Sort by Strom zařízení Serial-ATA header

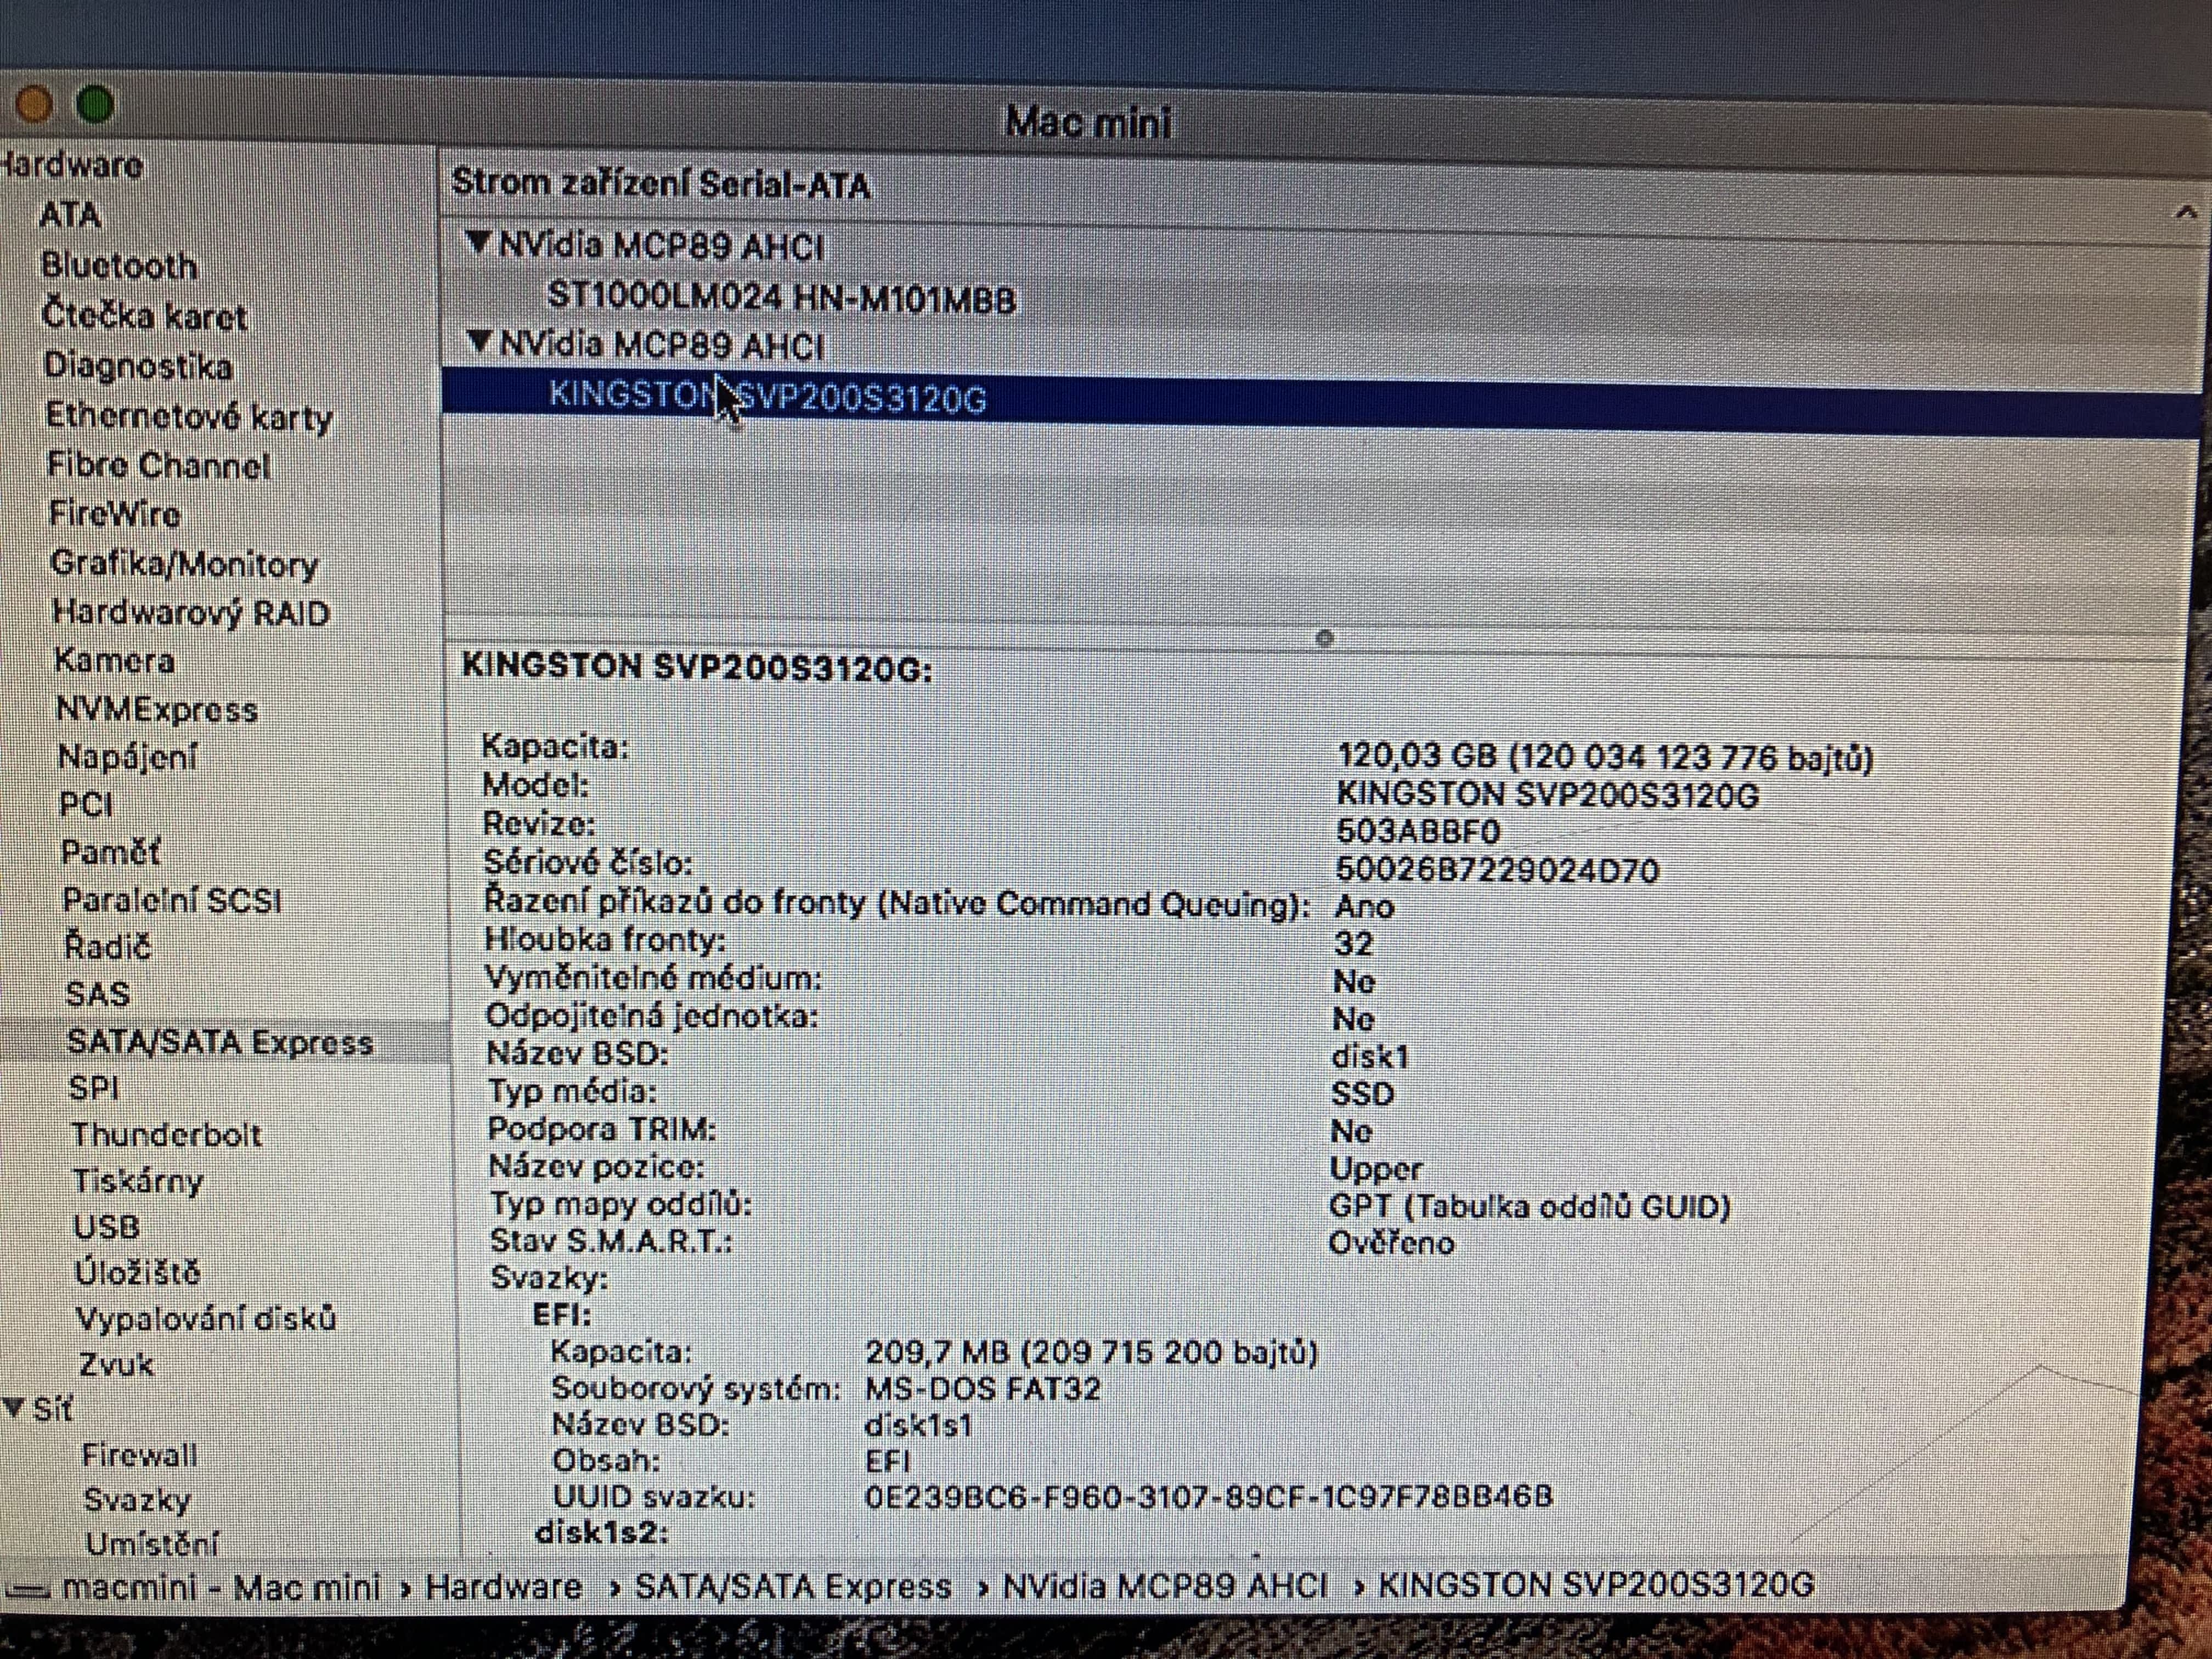pyautogui.click(x=660, y=184)
